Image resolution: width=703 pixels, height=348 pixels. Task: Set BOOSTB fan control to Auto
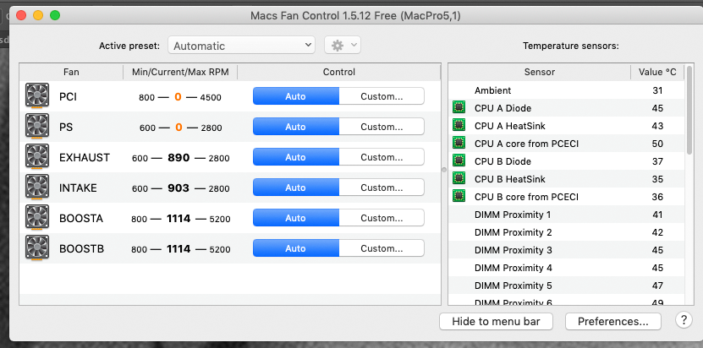coord(296,248)
